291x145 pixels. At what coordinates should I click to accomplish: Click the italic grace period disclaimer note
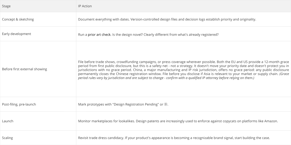pos(184,76)
